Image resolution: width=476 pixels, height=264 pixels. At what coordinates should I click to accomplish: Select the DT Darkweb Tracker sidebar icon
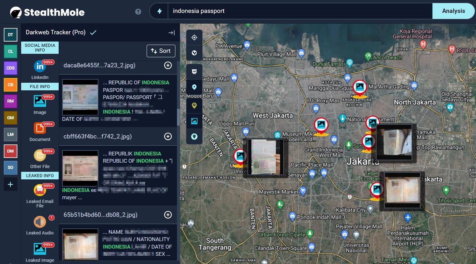tap(10, 34)
